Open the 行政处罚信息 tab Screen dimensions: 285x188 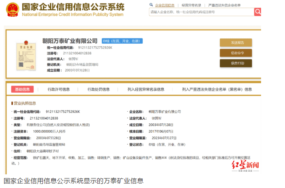coord(98,89)
